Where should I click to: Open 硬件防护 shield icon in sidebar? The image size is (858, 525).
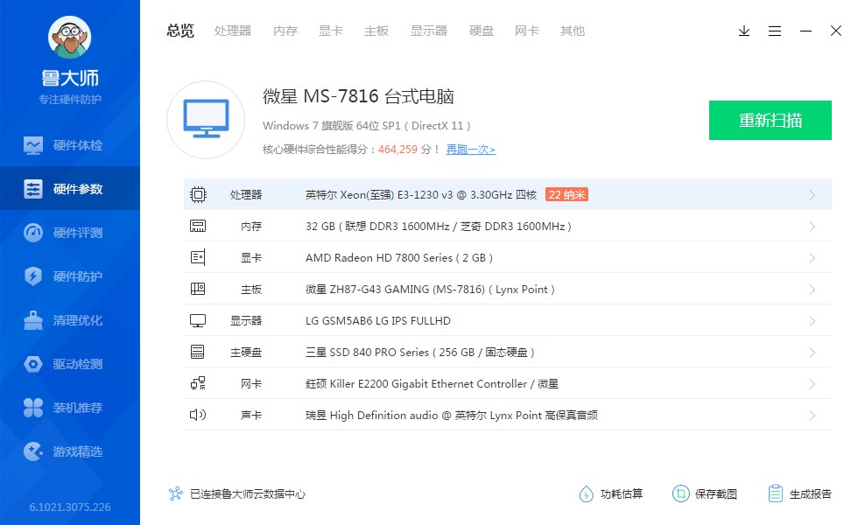[x=33, y=276]
